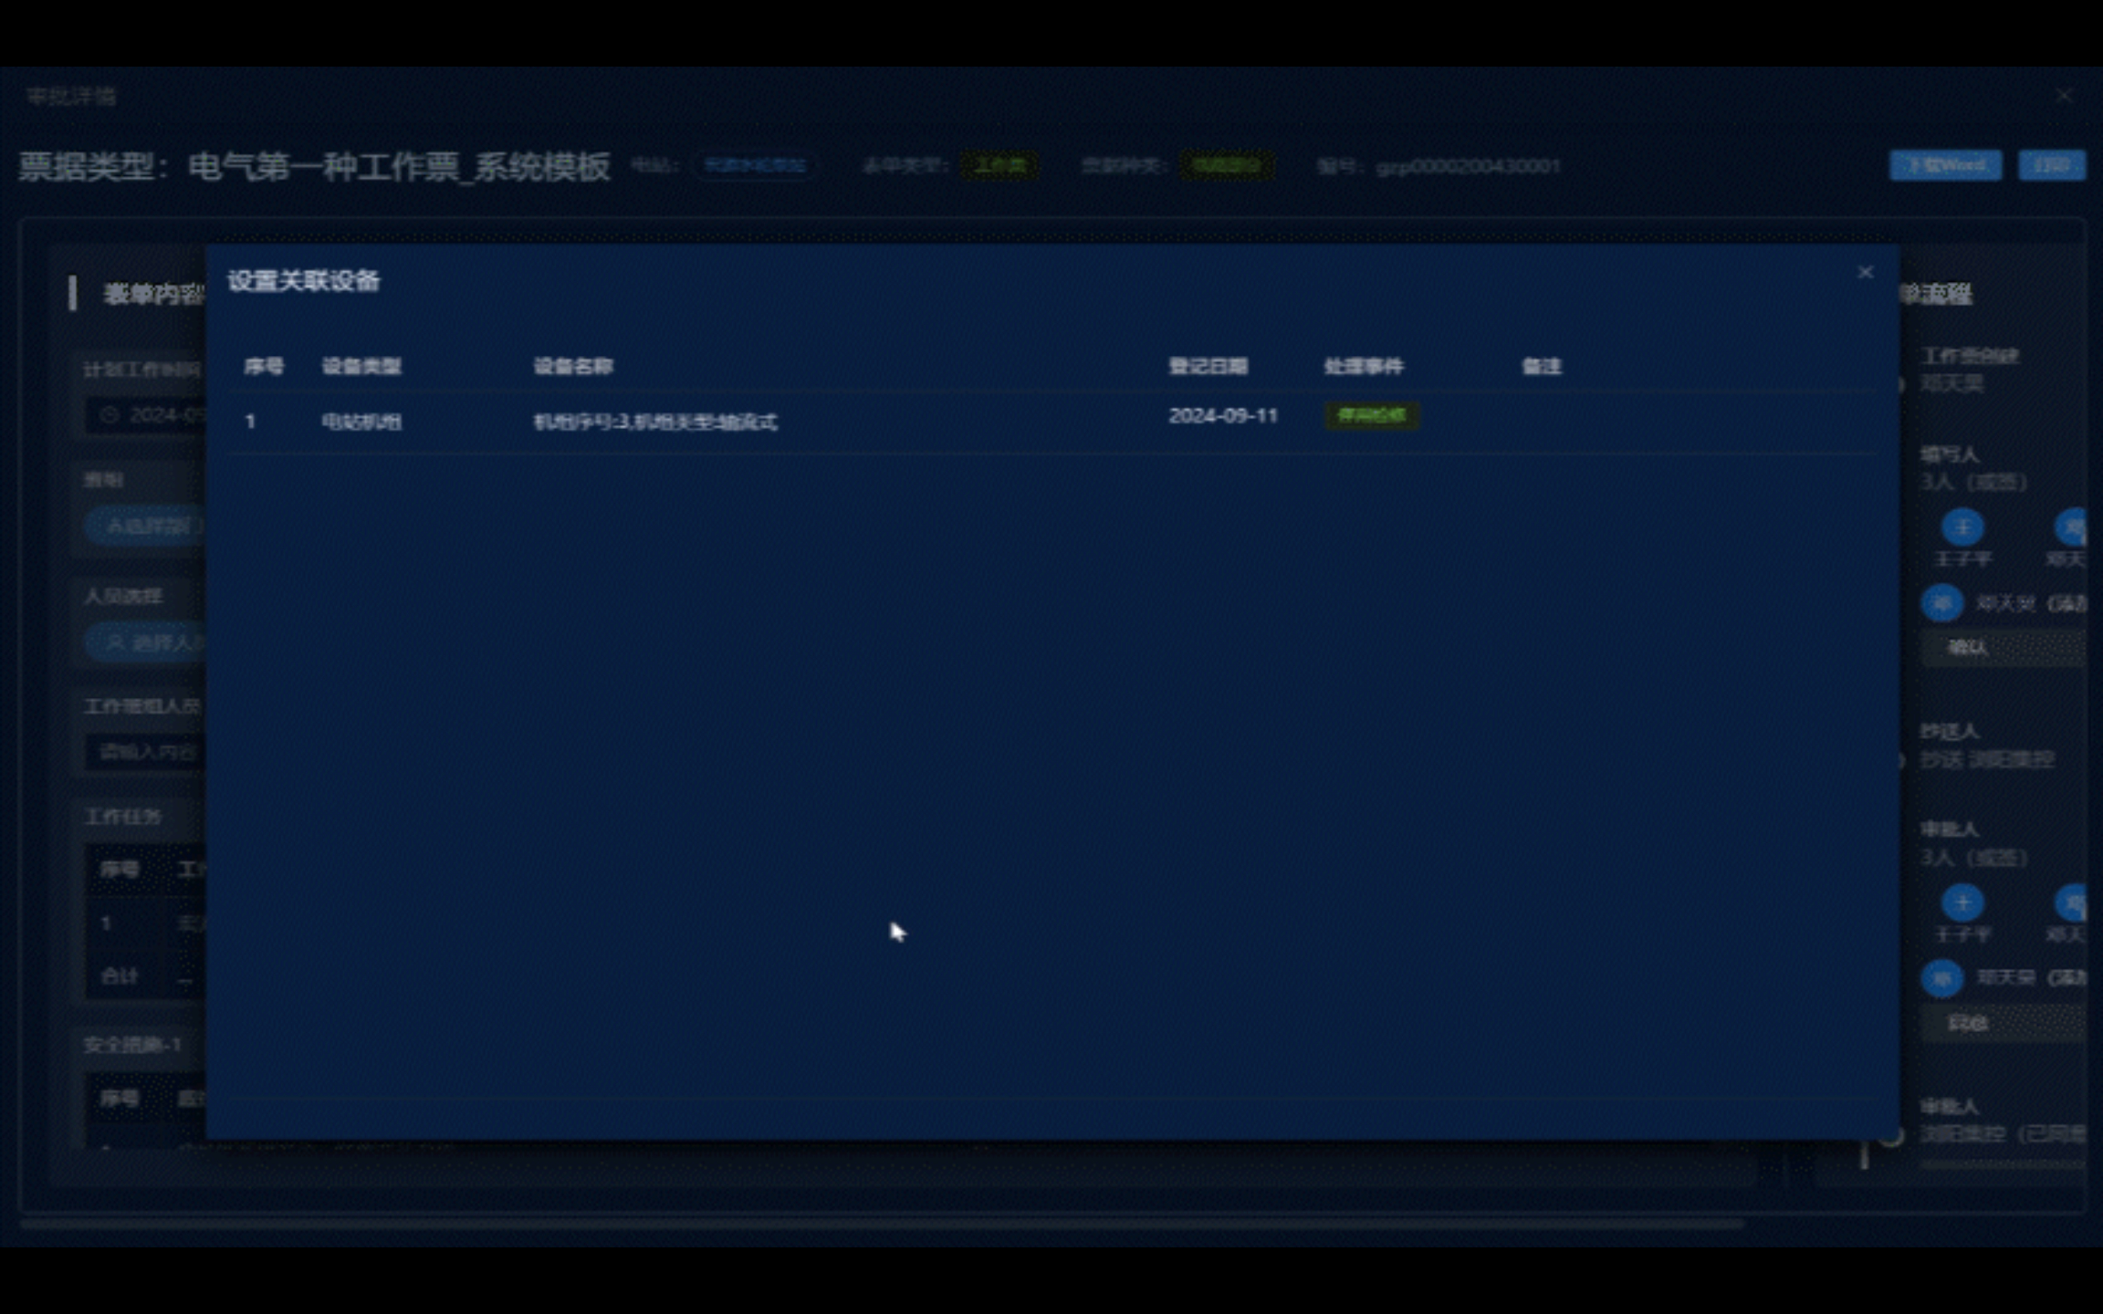Image resolution: width=2103 pixels, height=1314 pixels.
Task: Click the 2024-09-11 date cell
Action: [1222, 416]
